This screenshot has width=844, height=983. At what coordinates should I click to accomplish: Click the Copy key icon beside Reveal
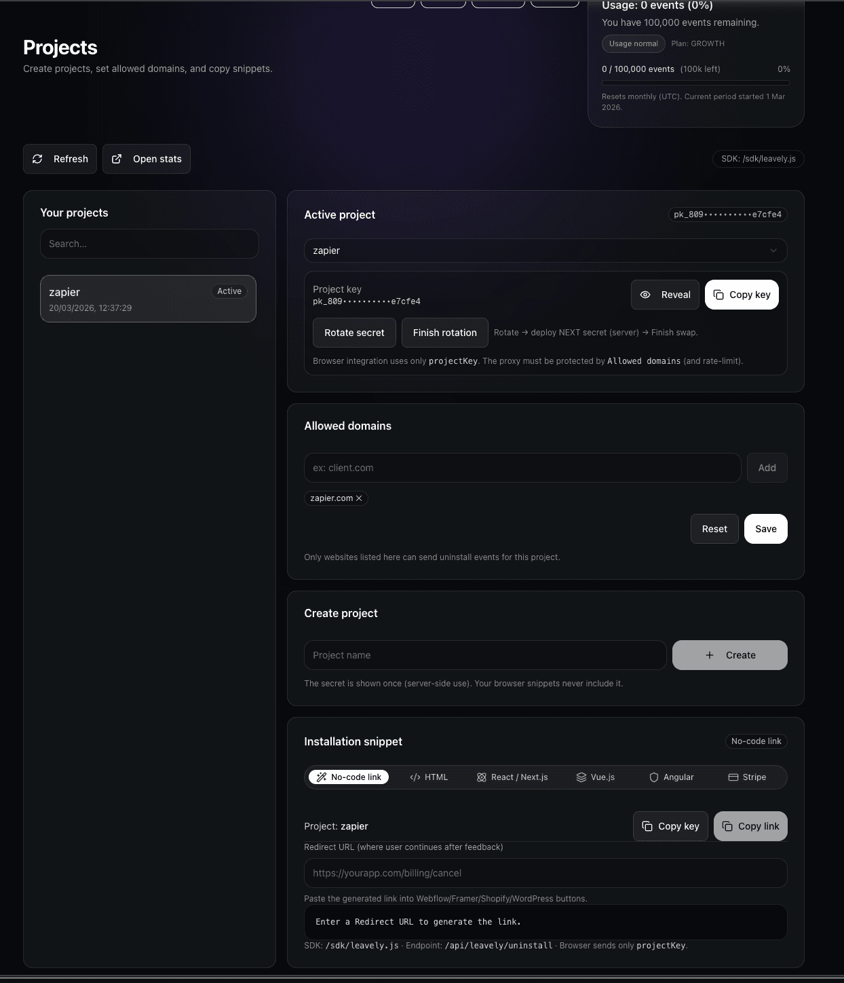click(x=718, y=295)
